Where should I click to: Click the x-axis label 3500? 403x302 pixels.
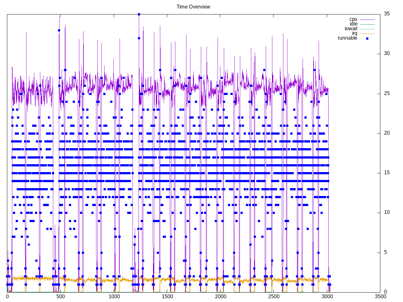click(x=380, y=296)
